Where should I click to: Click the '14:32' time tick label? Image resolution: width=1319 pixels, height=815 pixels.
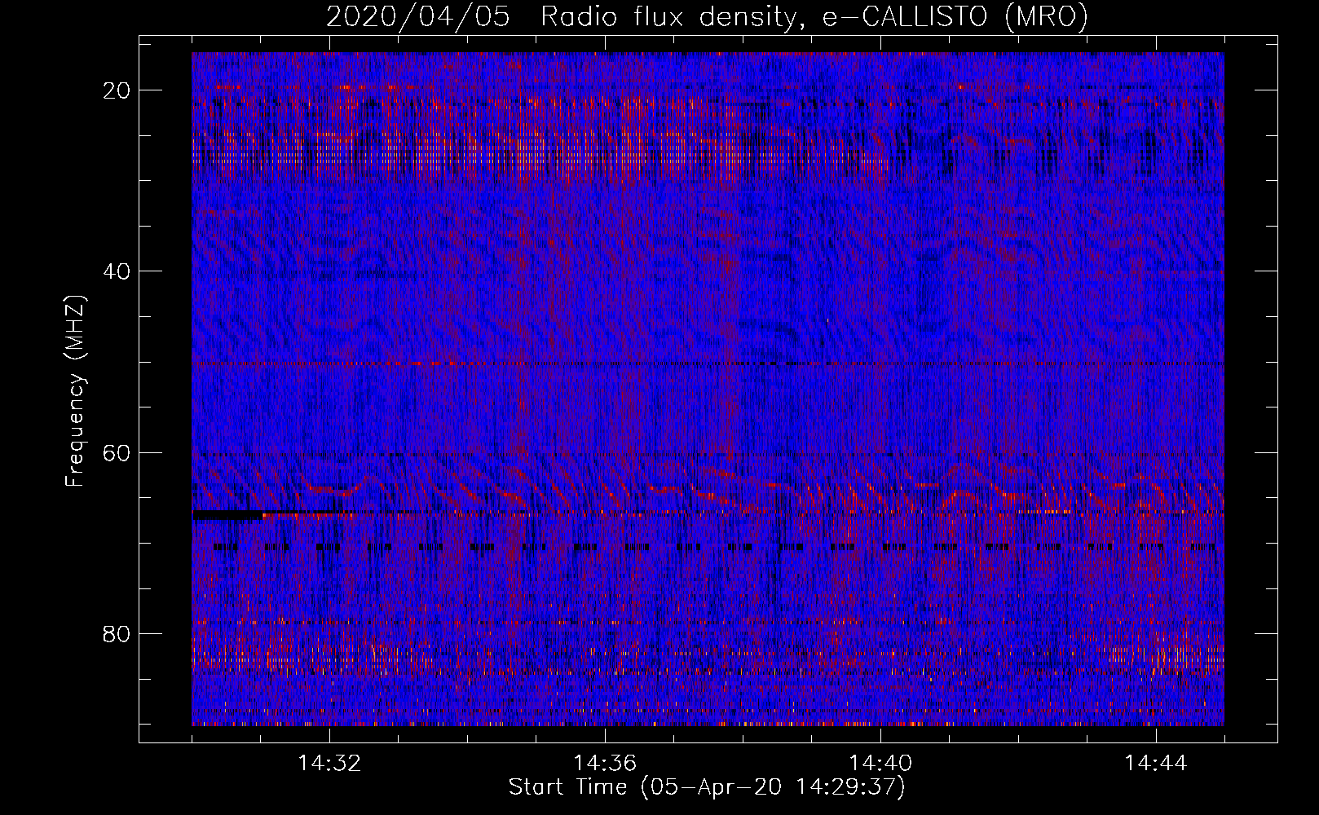pyautogui.click(x=329, y=764)
